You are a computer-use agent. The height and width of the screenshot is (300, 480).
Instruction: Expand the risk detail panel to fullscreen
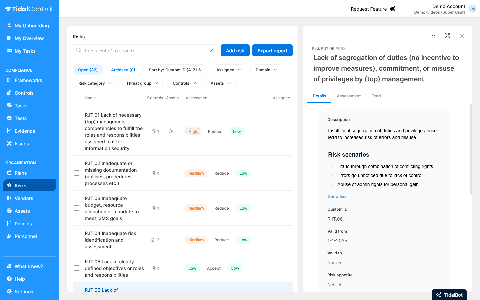[x=447, y=36]
